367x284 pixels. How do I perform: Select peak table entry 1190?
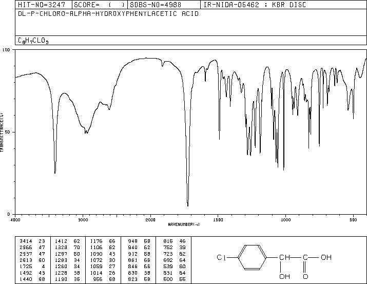(67, 279)
